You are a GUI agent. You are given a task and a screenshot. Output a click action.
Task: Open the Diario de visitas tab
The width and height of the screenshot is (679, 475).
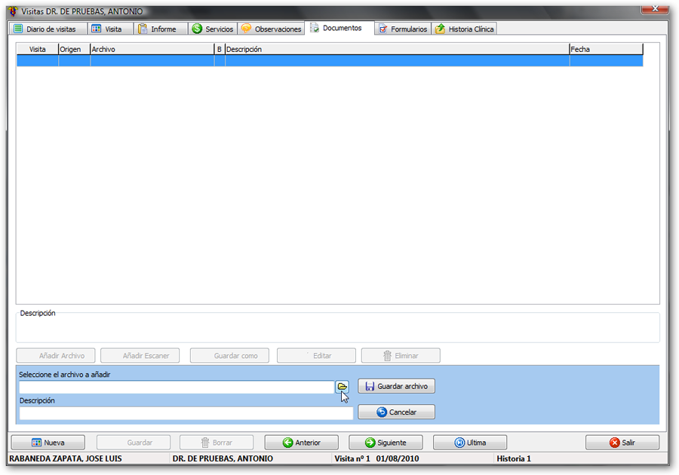click(45, 29)
